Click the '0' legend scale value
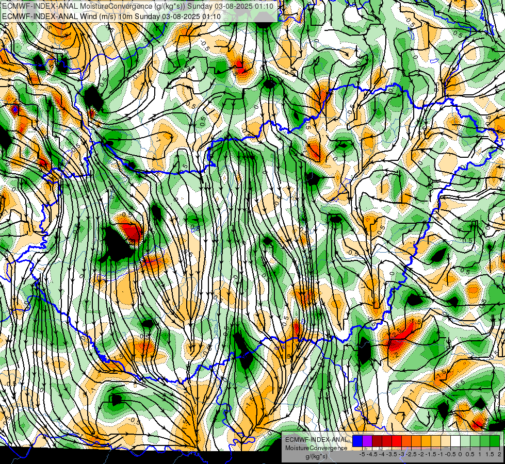 [x=460, y=454]
